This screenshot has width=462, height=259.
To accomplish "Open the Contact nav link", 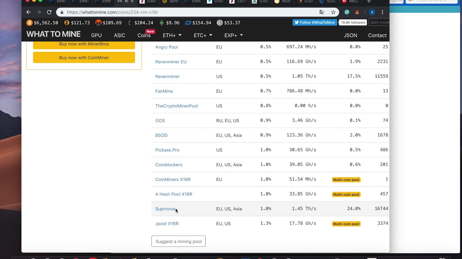I will click(377, 35).
